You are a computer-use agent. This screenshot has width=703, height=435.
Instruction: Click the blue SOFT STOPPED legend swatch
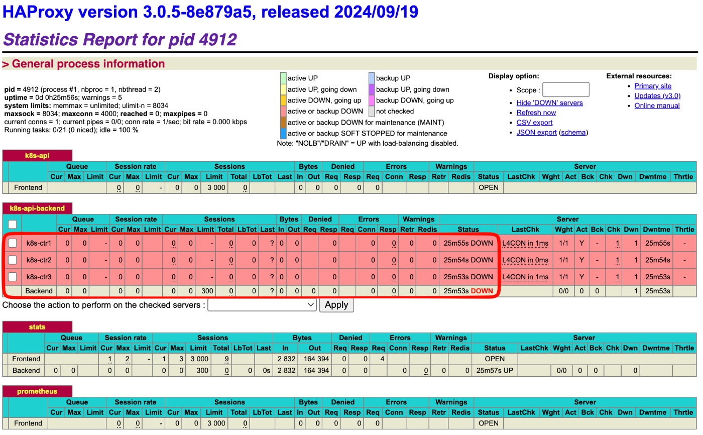283,133
